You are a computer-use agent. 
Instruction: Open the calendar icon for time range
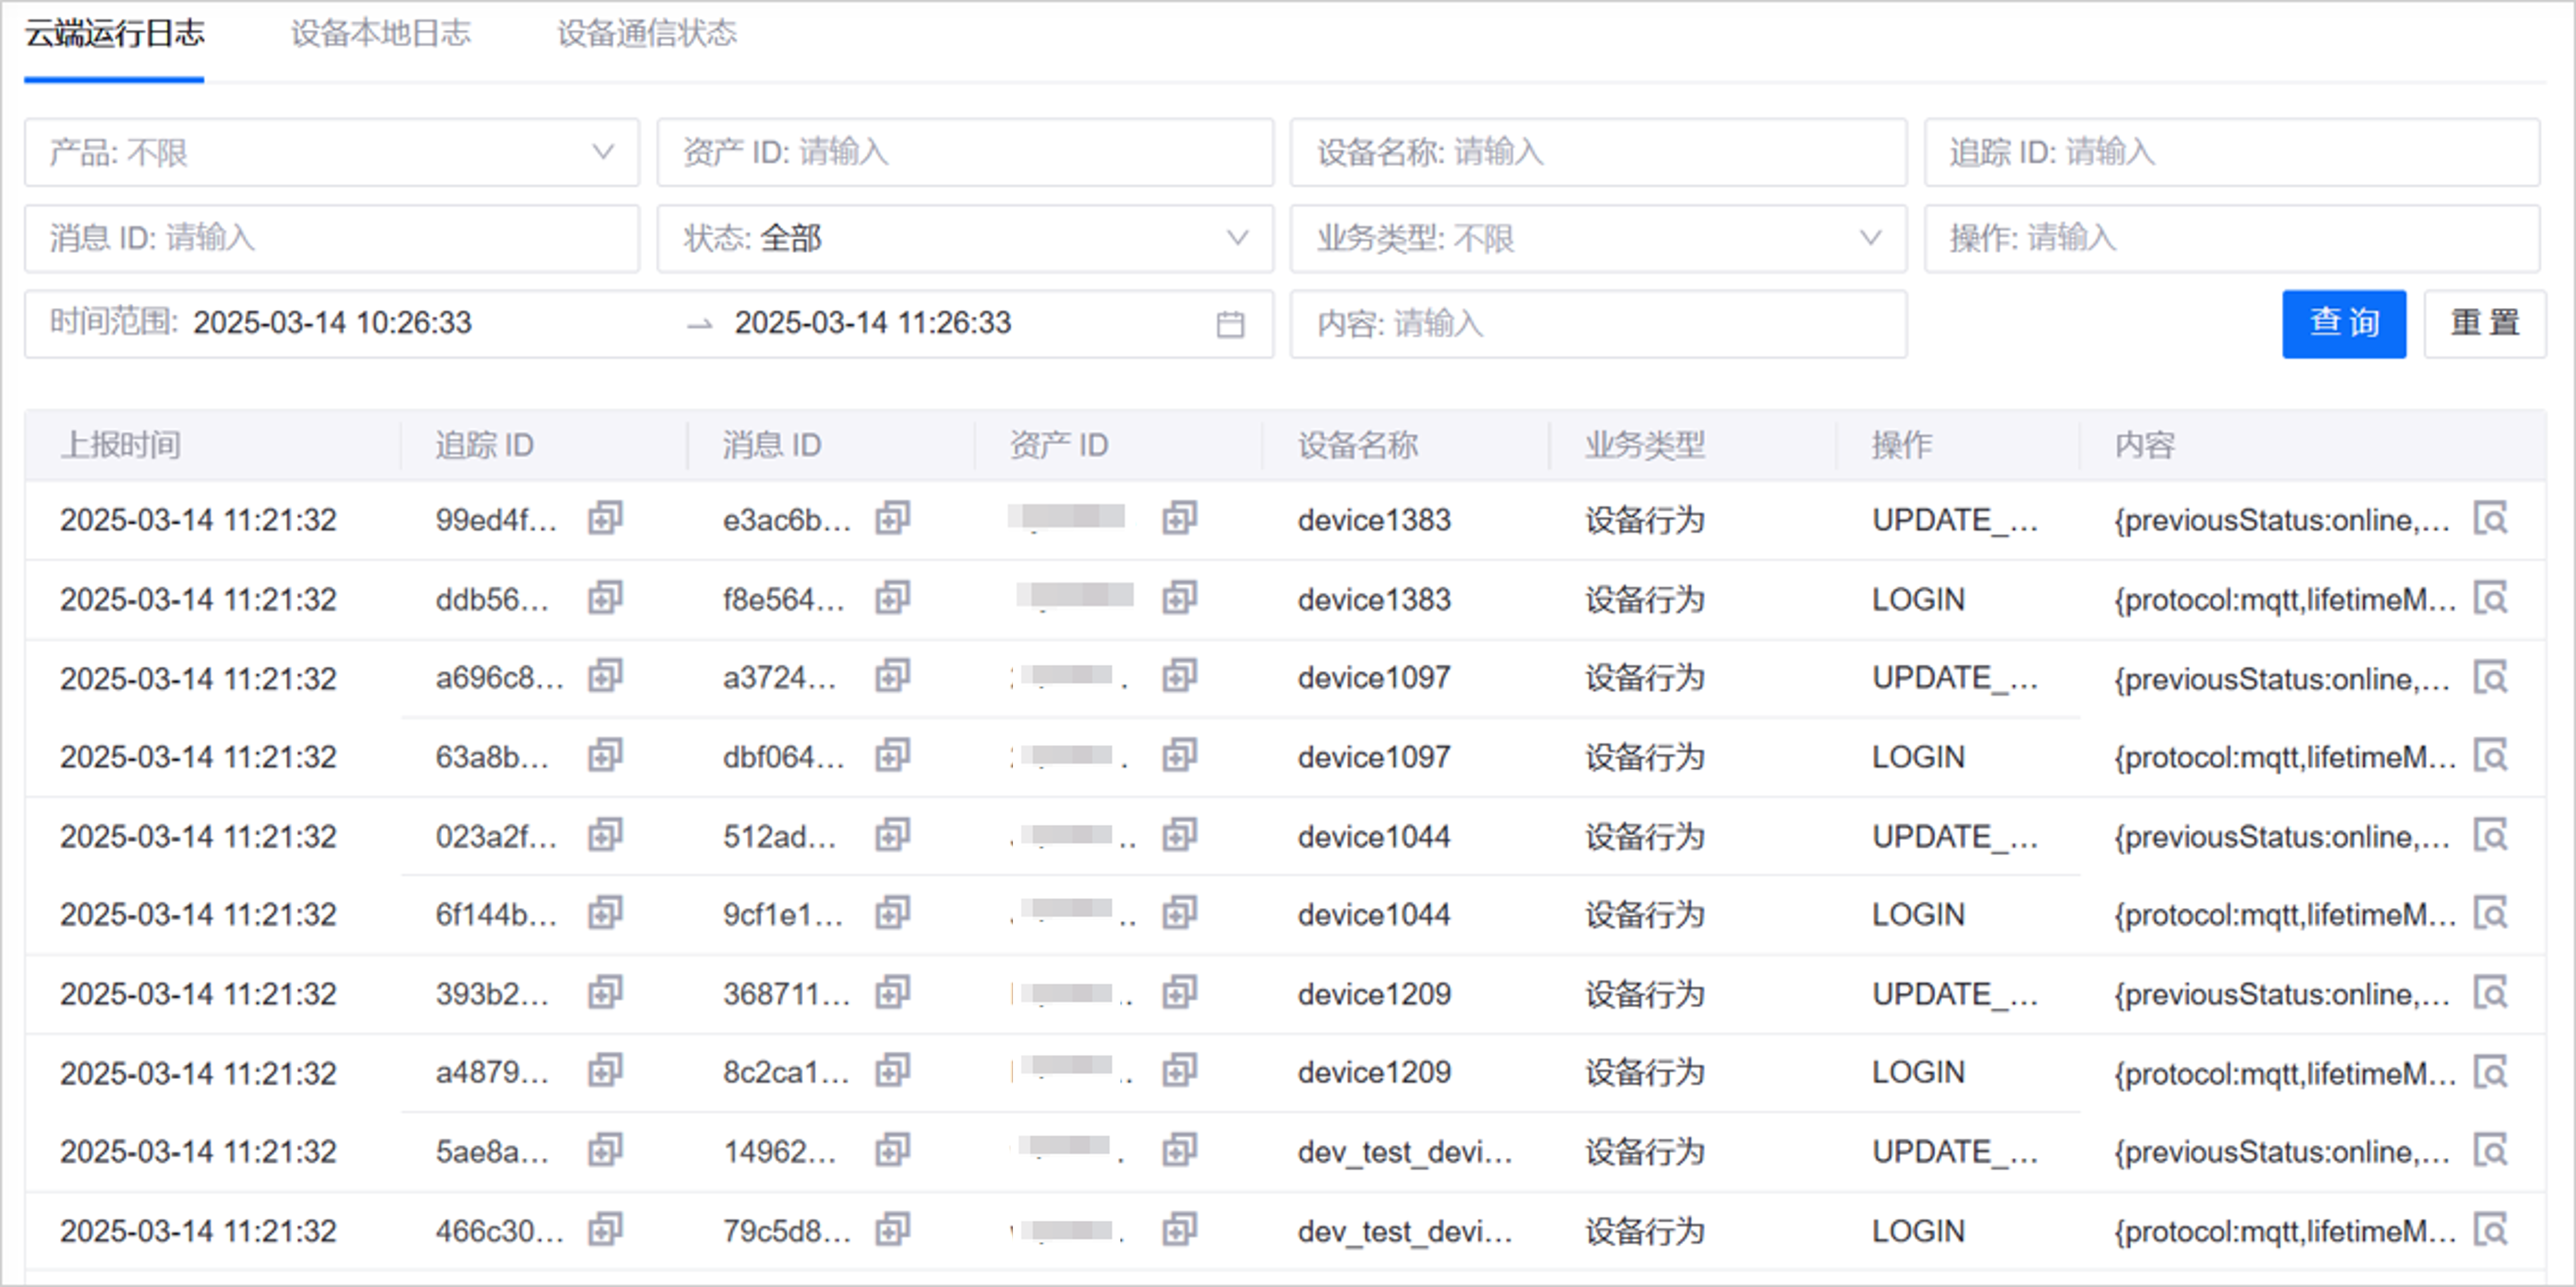[1231, 323]
